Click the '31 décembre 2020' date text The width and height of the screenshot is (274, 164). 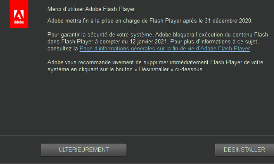click(228, 21)
